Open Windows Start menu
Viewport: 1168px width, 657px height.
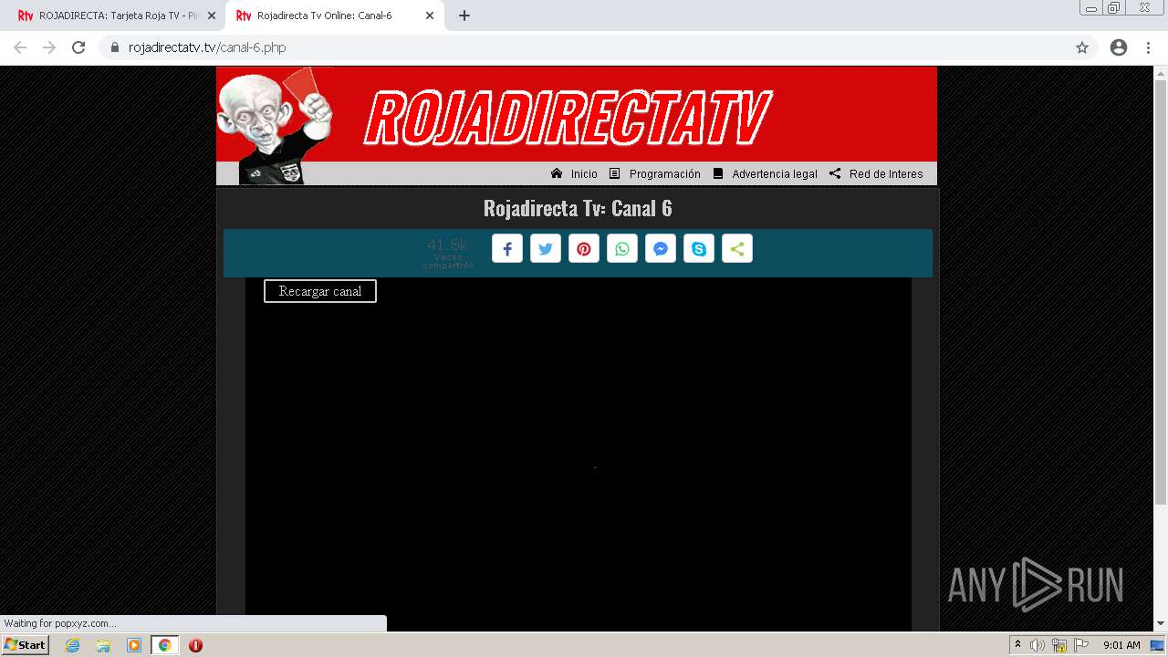[x=25, y=645]
